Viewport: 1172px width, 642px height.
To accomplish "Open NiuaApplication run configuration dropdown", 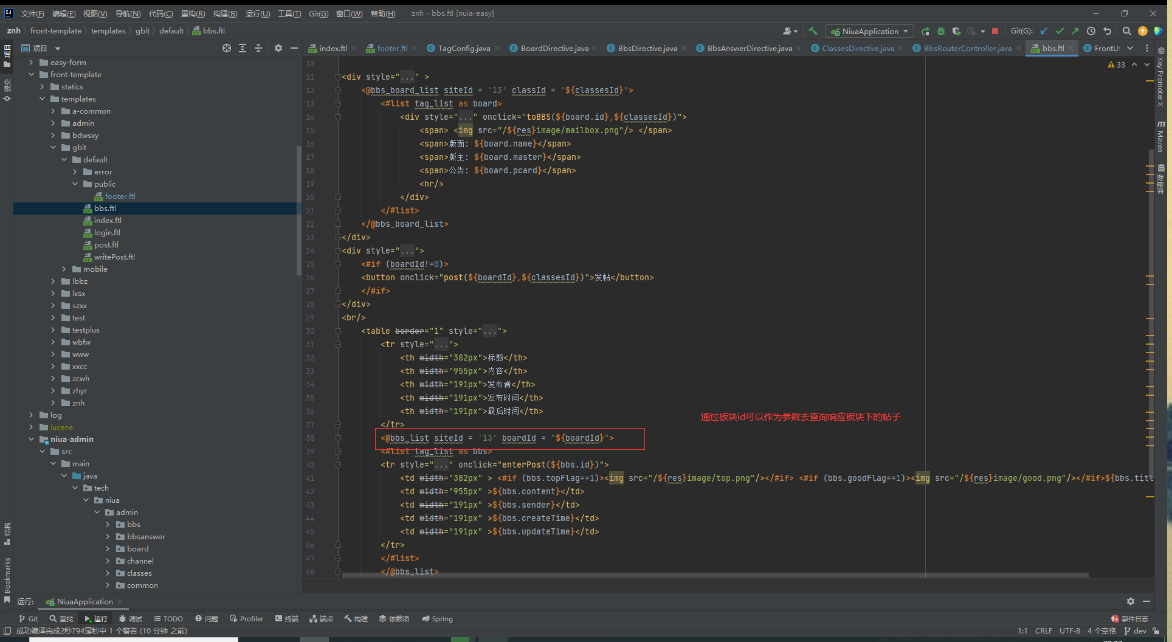I will [x=869, y=31].
